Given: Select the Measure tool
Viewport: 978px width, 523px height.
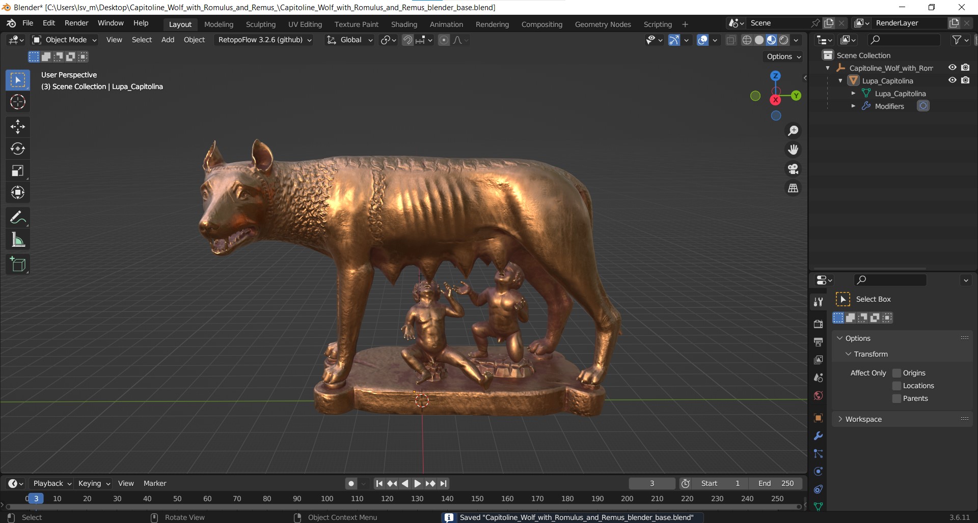Looking at the screenshot, I should coord(18,240).
